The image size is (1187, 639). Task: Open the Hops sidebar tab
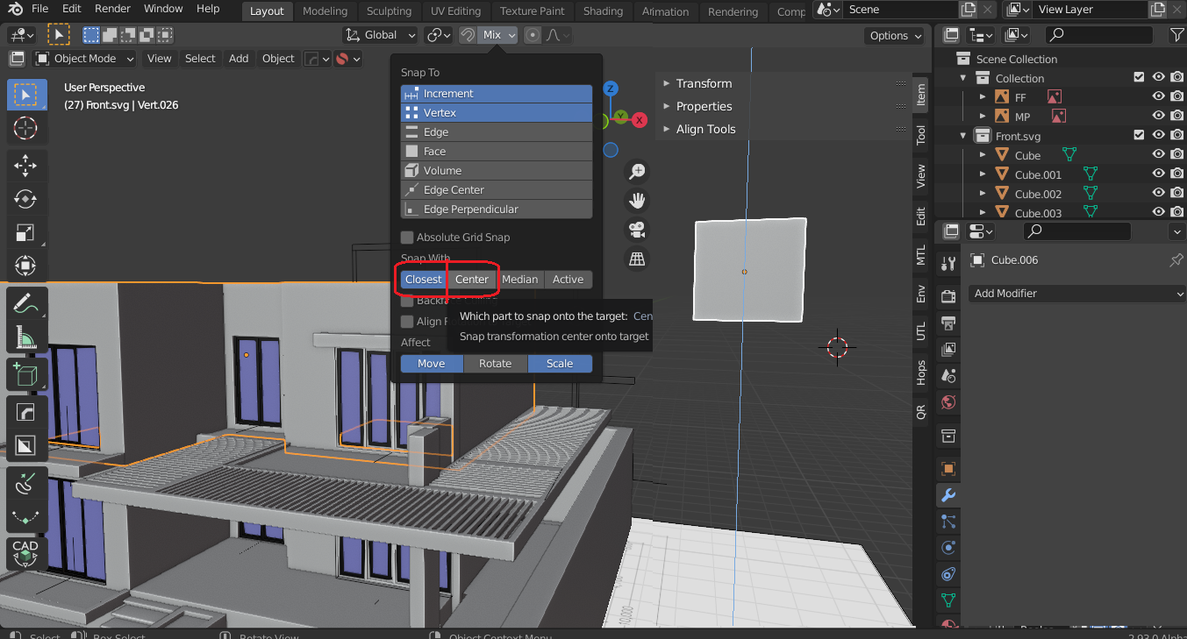point(920,373)
